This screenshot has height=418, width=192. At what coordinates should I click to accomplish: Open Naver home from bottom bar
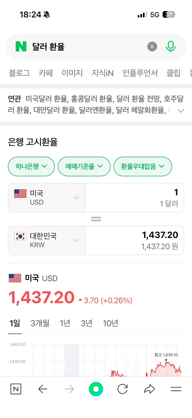pos(16,389)
